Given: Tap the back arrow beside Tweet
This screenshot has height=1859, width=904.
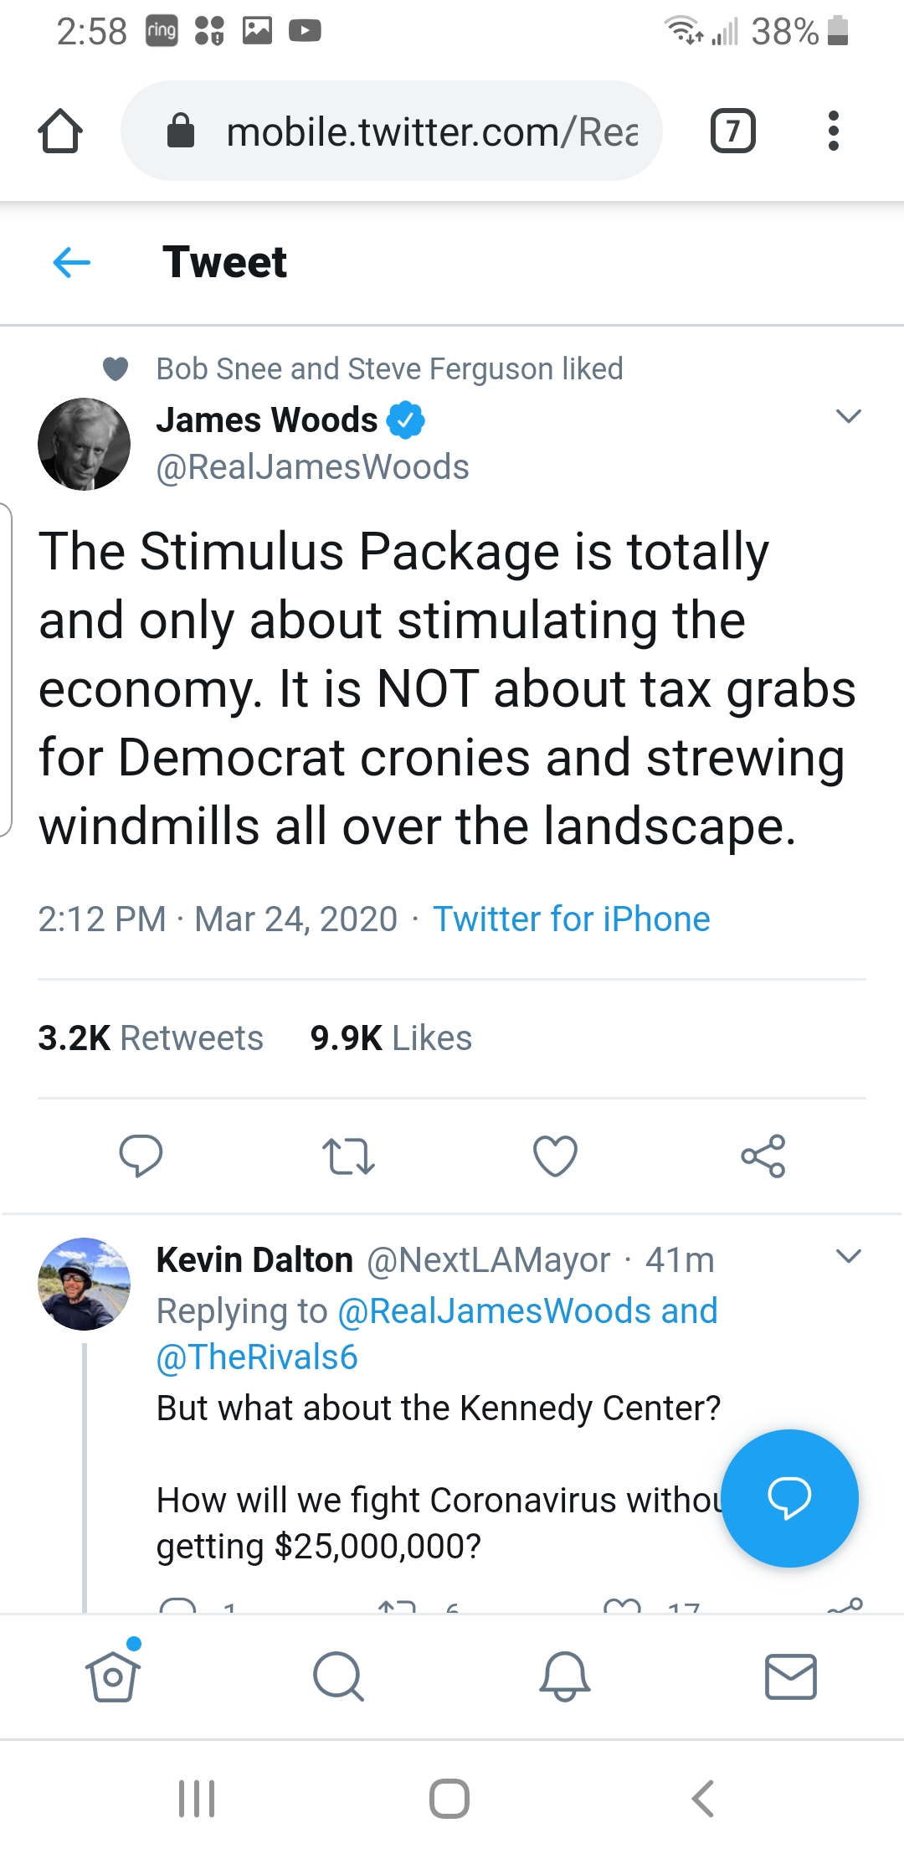Looking at the screenshot, I should point(72,263).
